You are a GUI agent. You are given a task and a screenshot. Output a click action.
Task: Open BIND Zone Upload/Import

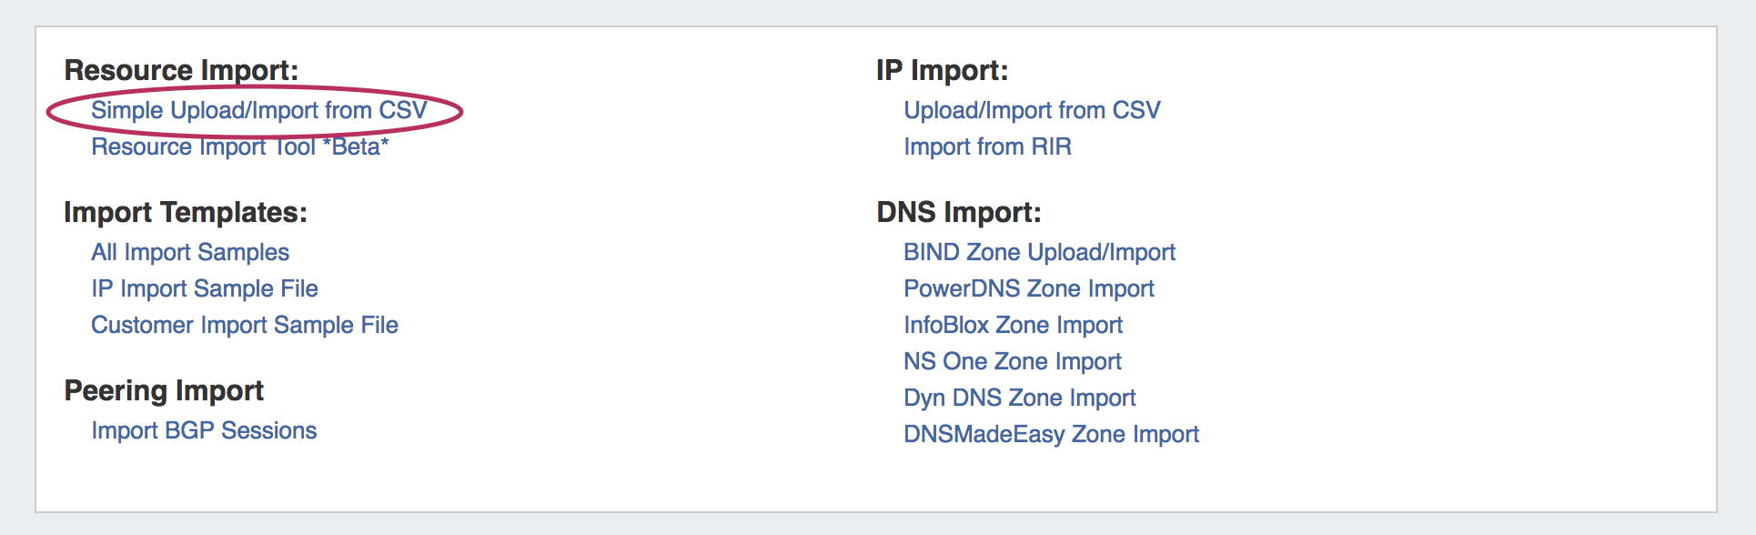[1039, 253]
